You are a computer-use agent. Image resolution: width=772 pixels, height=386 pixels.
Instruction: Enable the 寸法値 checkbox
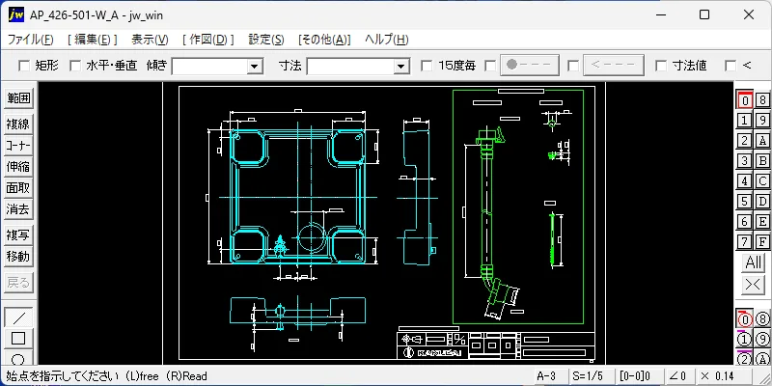tap(661, 66)
